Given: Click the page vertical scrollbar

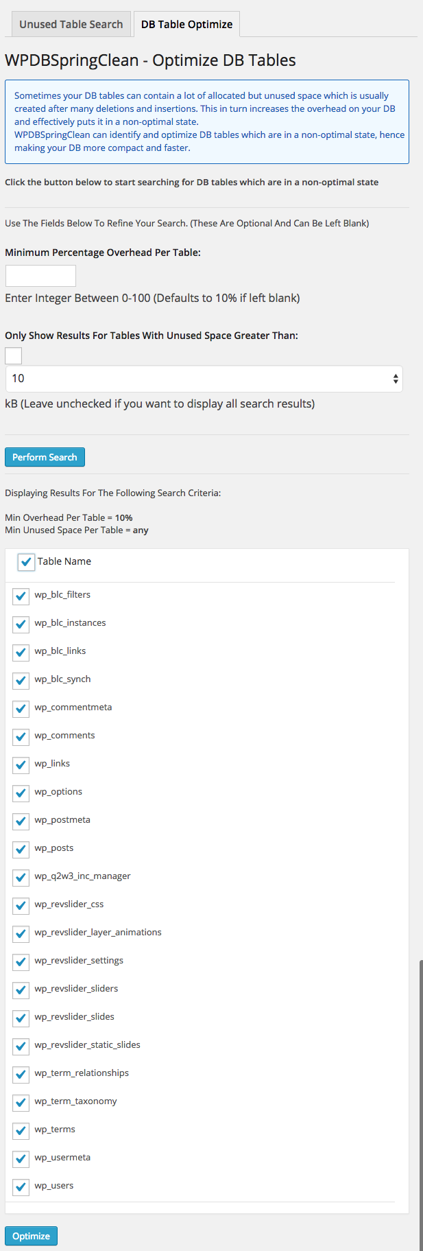Looking at the screenshot, I should (x=420, y=1098).
